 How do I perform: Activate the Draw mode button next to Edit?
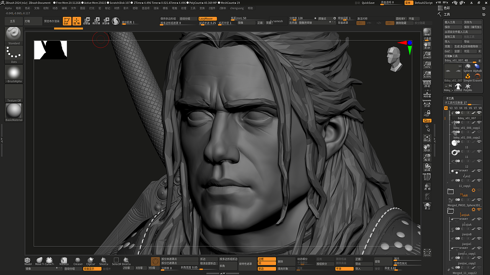pos(77,21)
